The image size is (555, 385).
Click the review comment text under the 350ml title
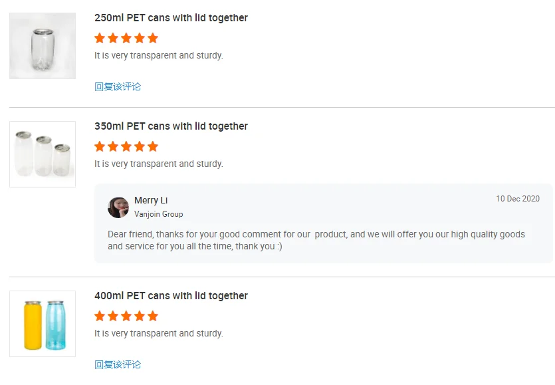tap(159, 164)
